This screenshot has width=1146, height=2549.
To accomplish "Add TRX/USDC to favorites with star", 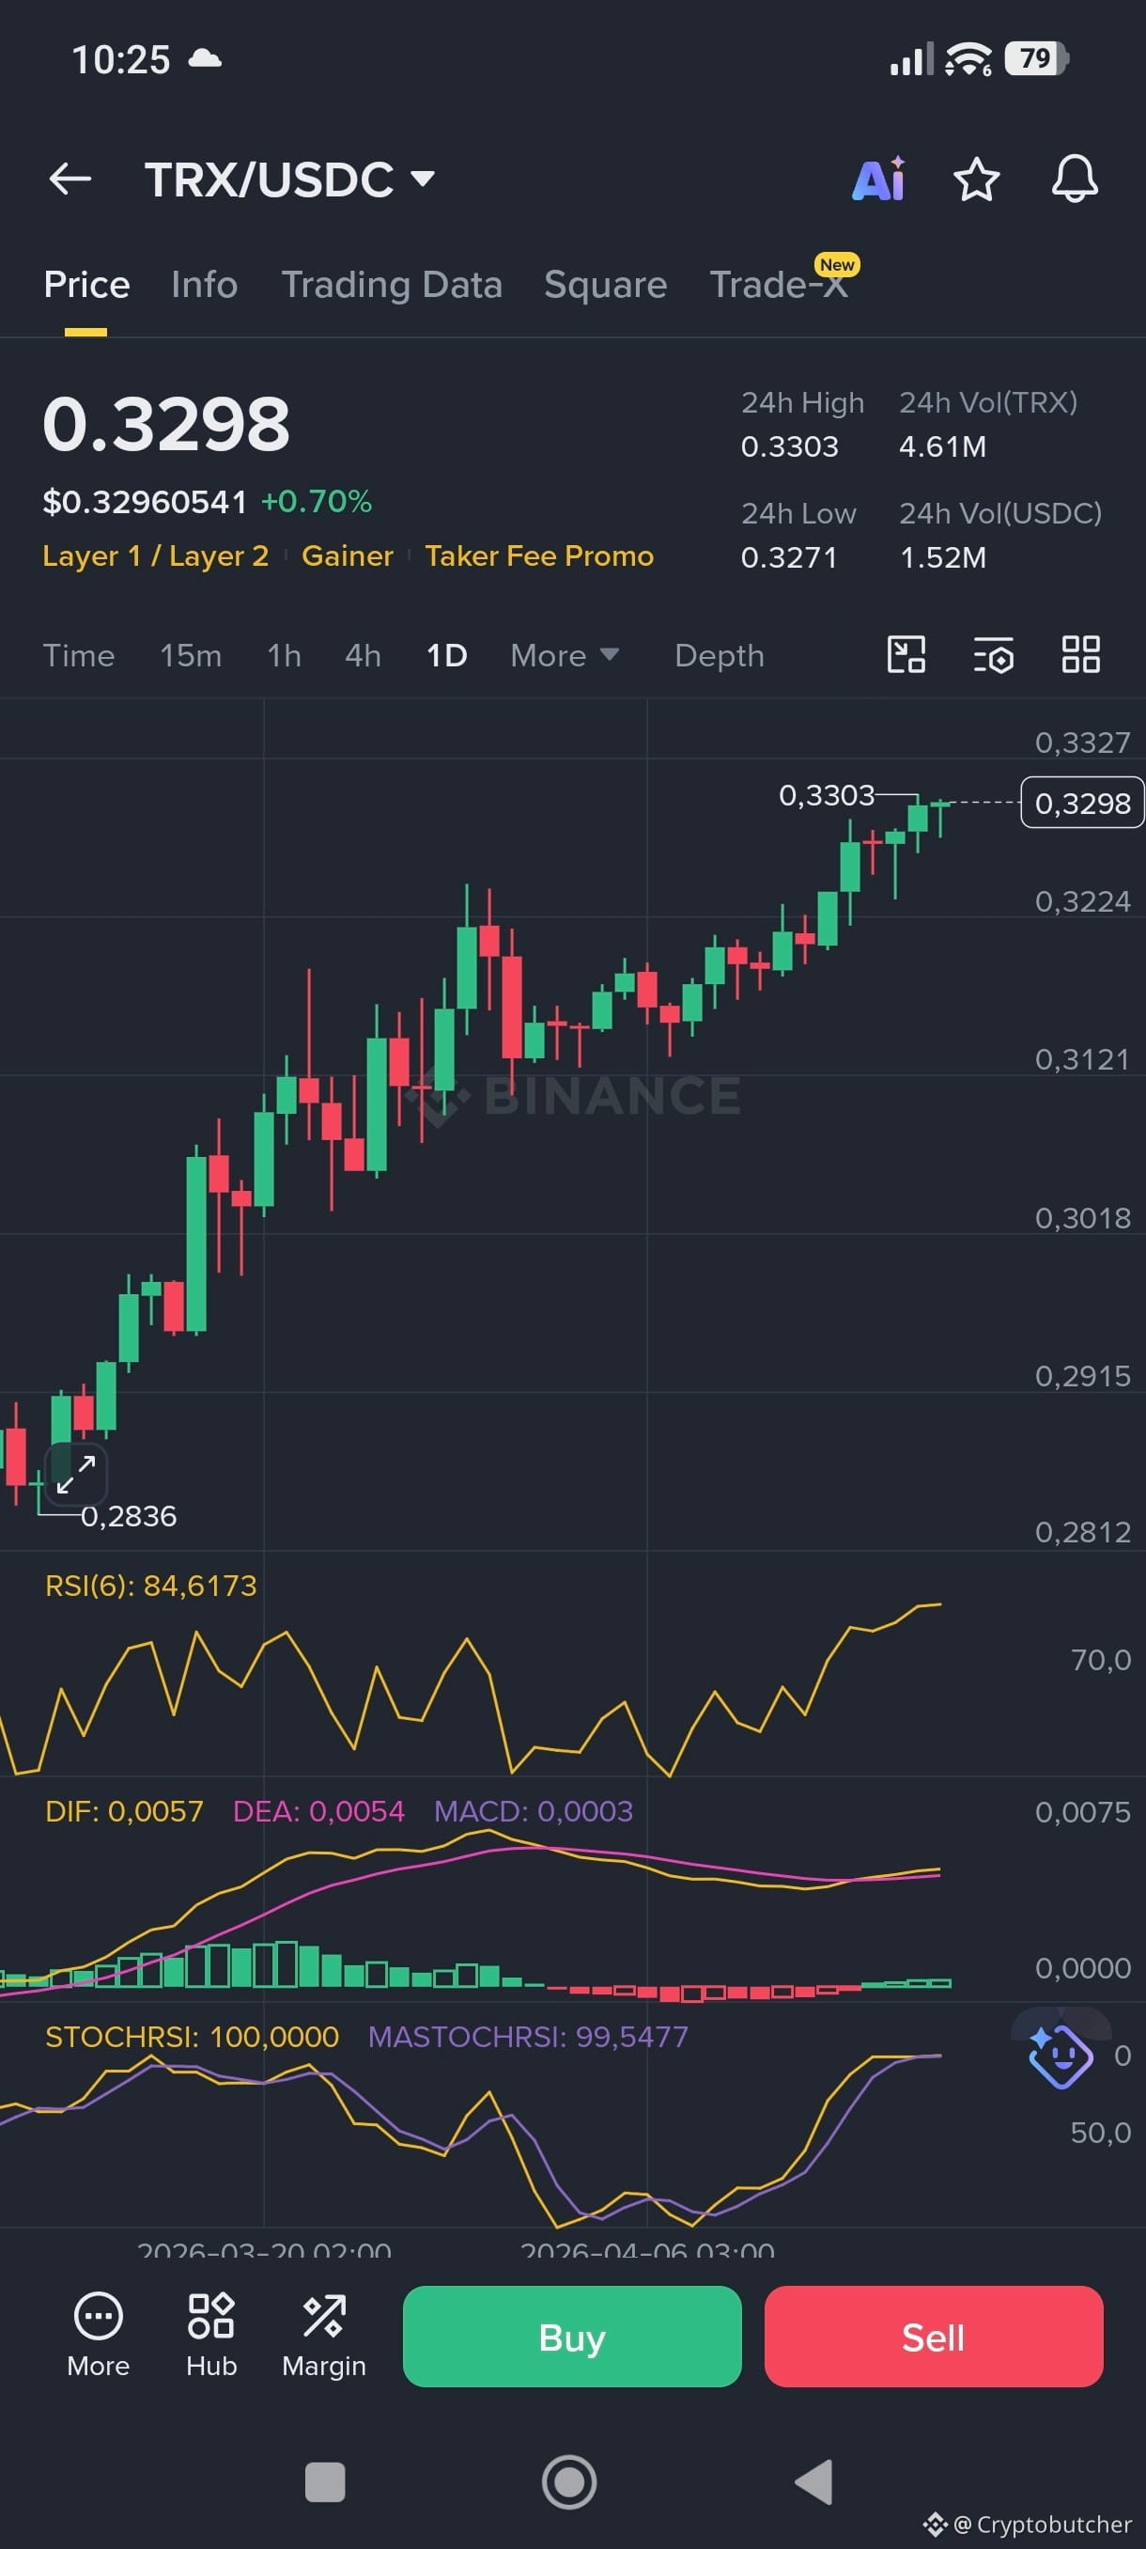I will pos(976,180).
